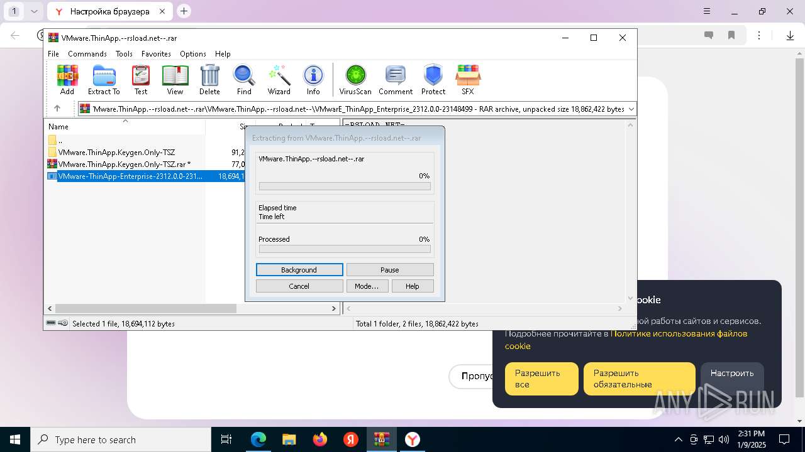Switch to WinRAR from the taskbar

(x=381, y=439)
